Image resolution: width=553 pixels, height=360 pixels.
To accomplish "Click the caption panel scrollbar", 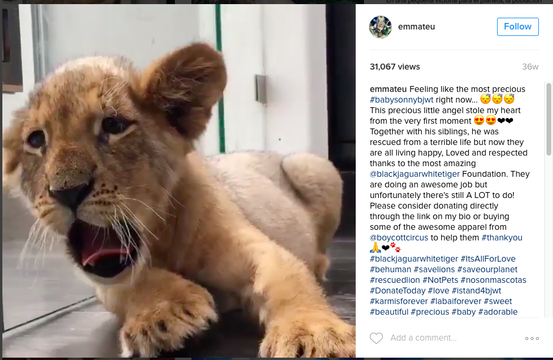I will click(549, 118).
